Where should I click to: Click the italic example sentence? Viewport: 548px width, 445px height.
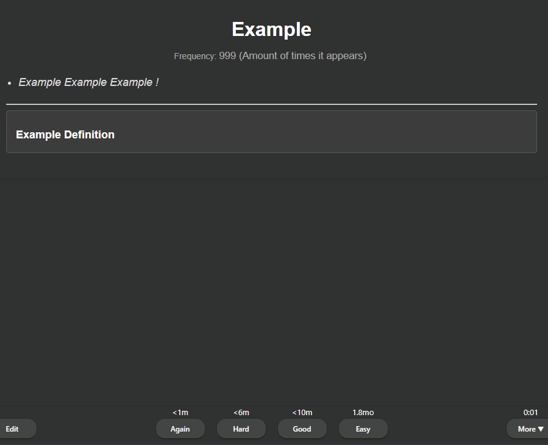pos(88,82)
